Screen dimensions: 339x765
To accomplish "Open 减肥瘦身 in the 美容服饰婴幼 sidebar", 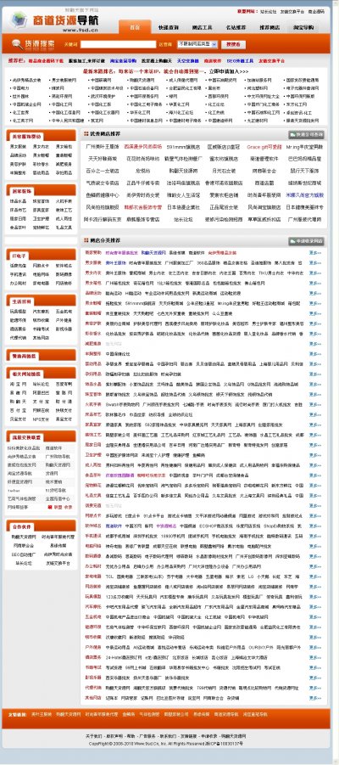I will point(64,165).
